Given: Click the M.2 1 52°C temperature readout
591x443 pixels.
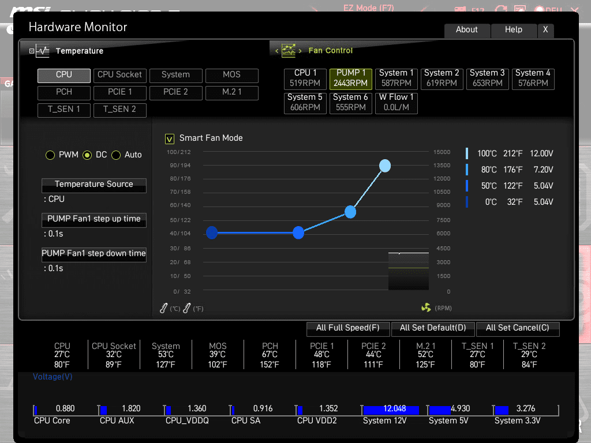Looking at the screenshot, I should tap(425, 355).
